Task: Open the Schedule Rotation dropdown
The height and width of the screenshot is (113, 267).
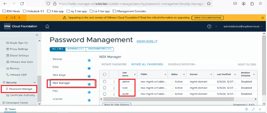Action: [182, 64]
